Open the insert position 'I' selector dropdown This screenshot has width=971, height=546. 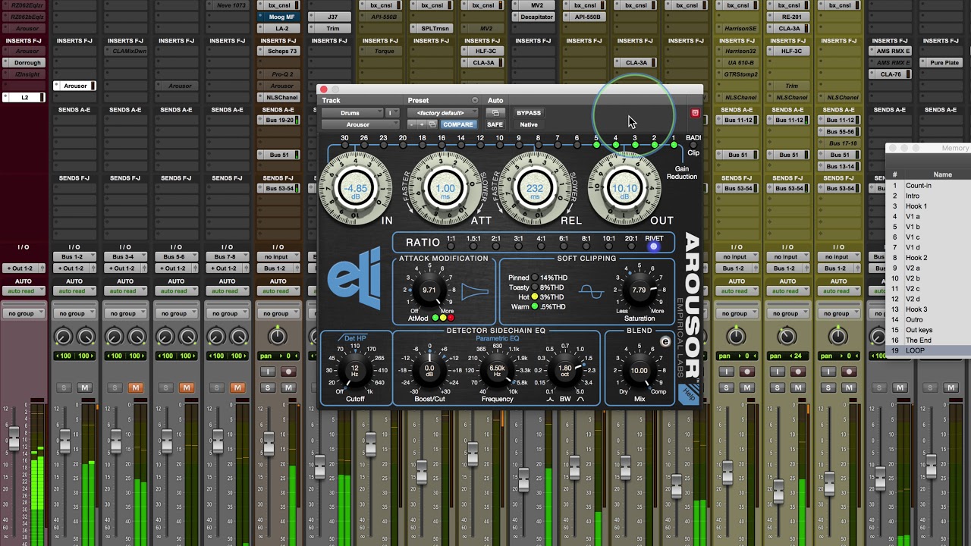(392, 113)
